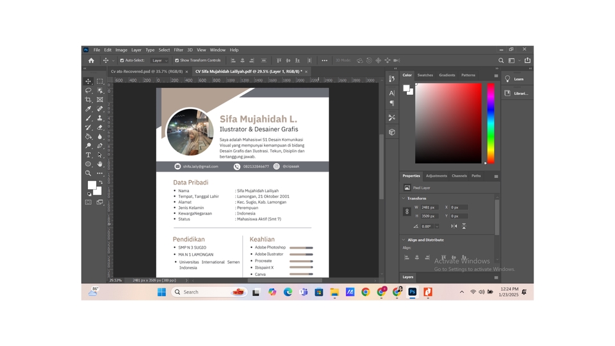
Task: Open the Character panel icon
Action: 391,93
